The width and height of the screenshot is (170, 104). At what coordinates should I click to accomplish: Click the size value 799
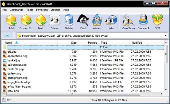click(x=74, y=52)
